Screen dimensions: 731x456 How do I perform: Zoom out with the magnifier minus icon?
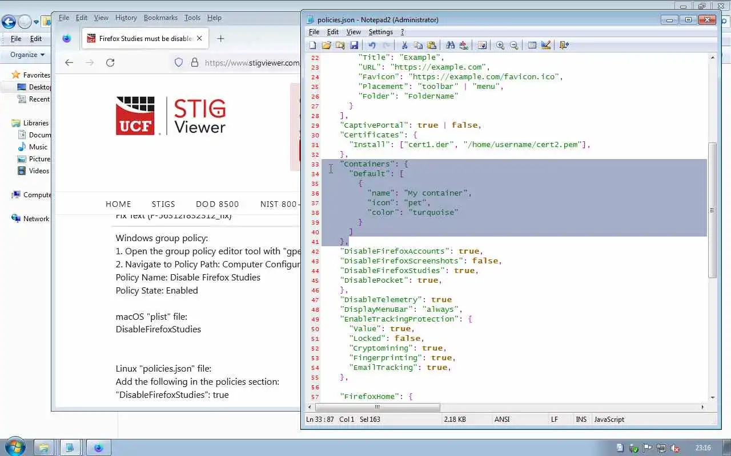pos(514,45)
